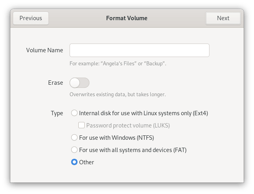Click the Next button
Viewport: 254px width, 194px height.
[x=223, y=18]
